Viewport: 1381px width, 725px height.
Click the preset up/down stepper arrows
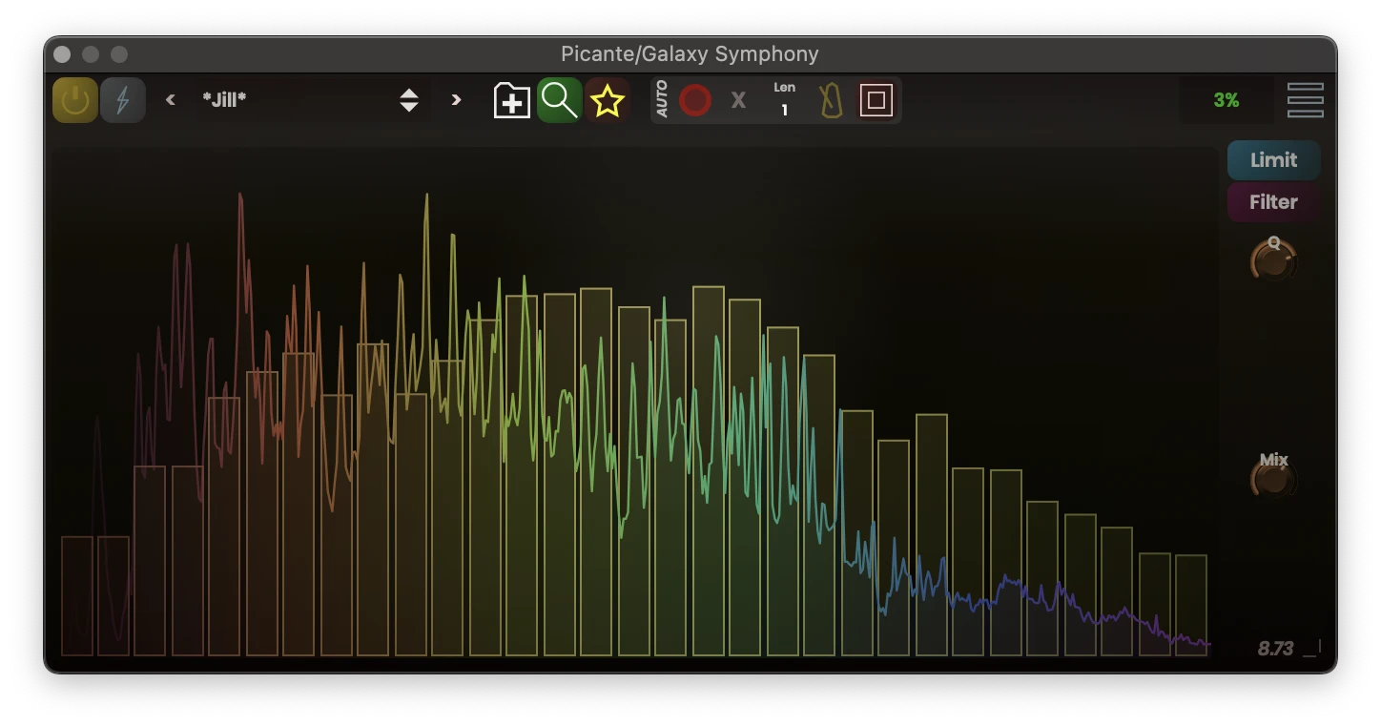[409, 100]
